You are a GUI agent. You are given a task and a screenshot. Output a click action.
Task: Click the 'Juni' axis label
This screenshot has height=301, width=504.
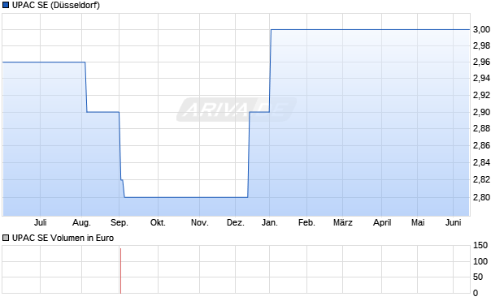(454, 222)
